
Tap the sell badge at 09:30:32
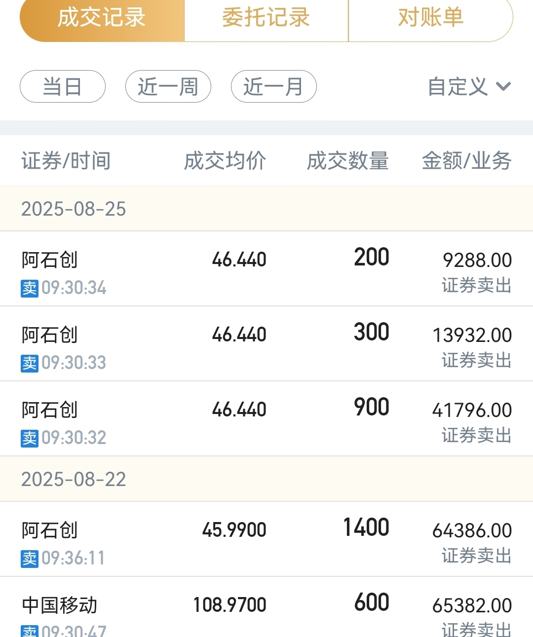30,438
